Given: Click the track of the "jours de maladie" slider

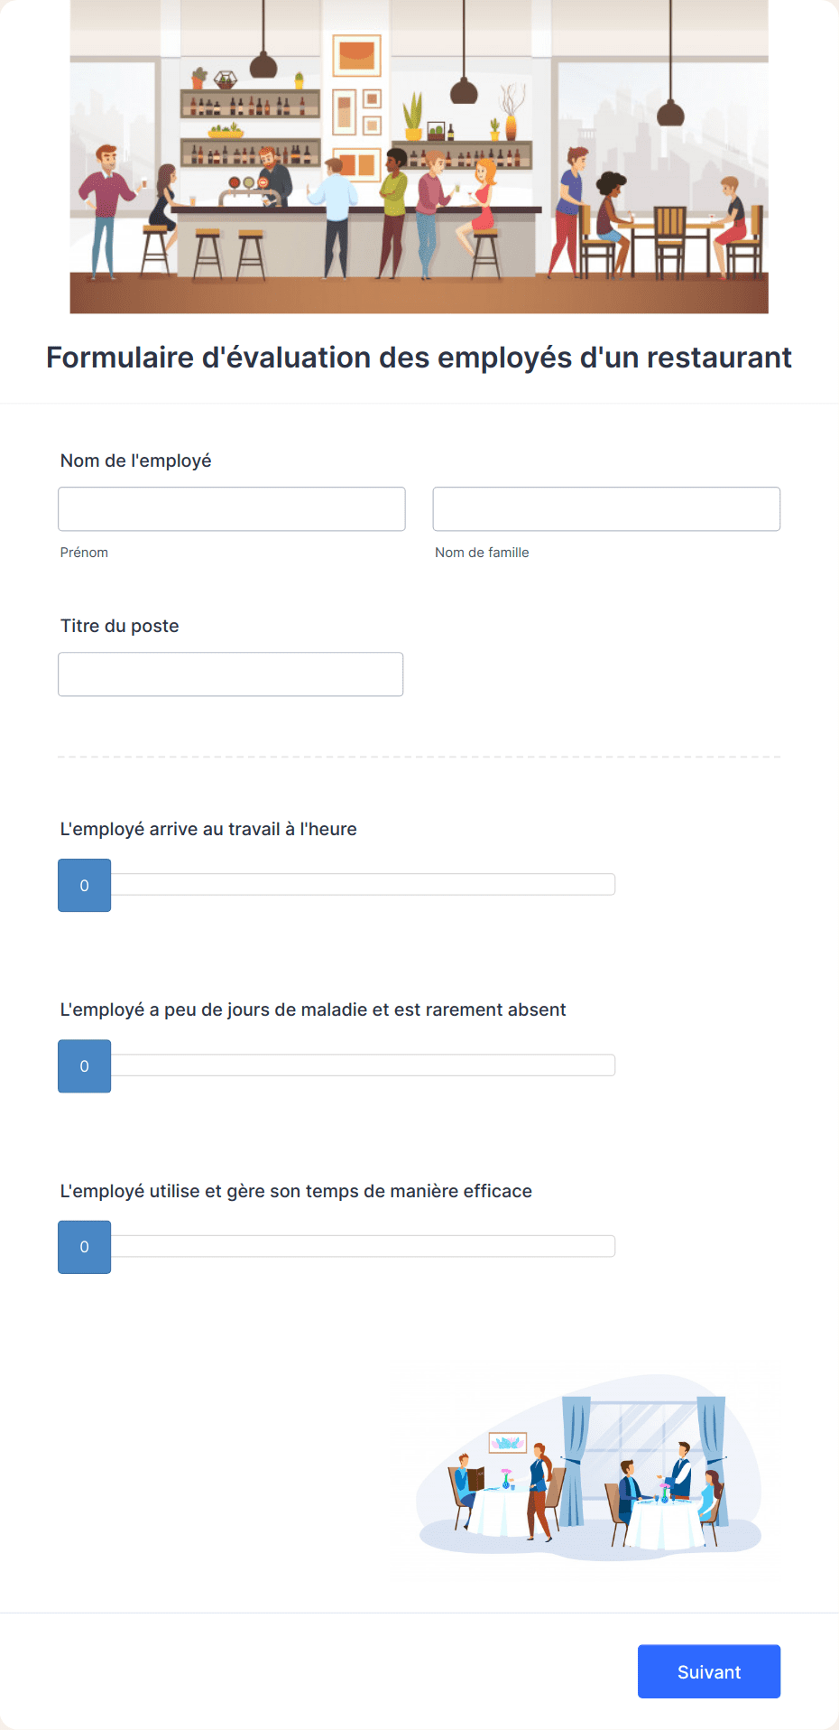Looking at the screenshot, I should (364, 1065).
